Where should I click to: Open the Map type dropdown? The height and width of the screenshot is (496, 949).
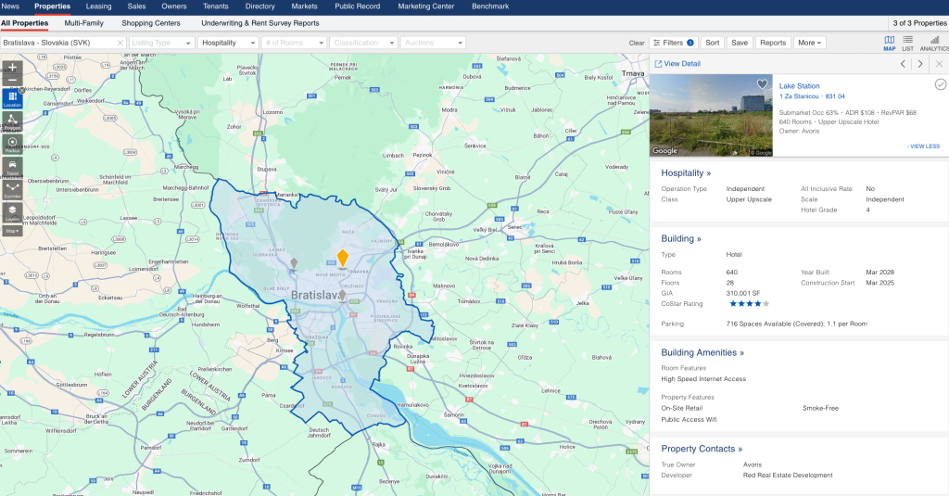[12, 231]
